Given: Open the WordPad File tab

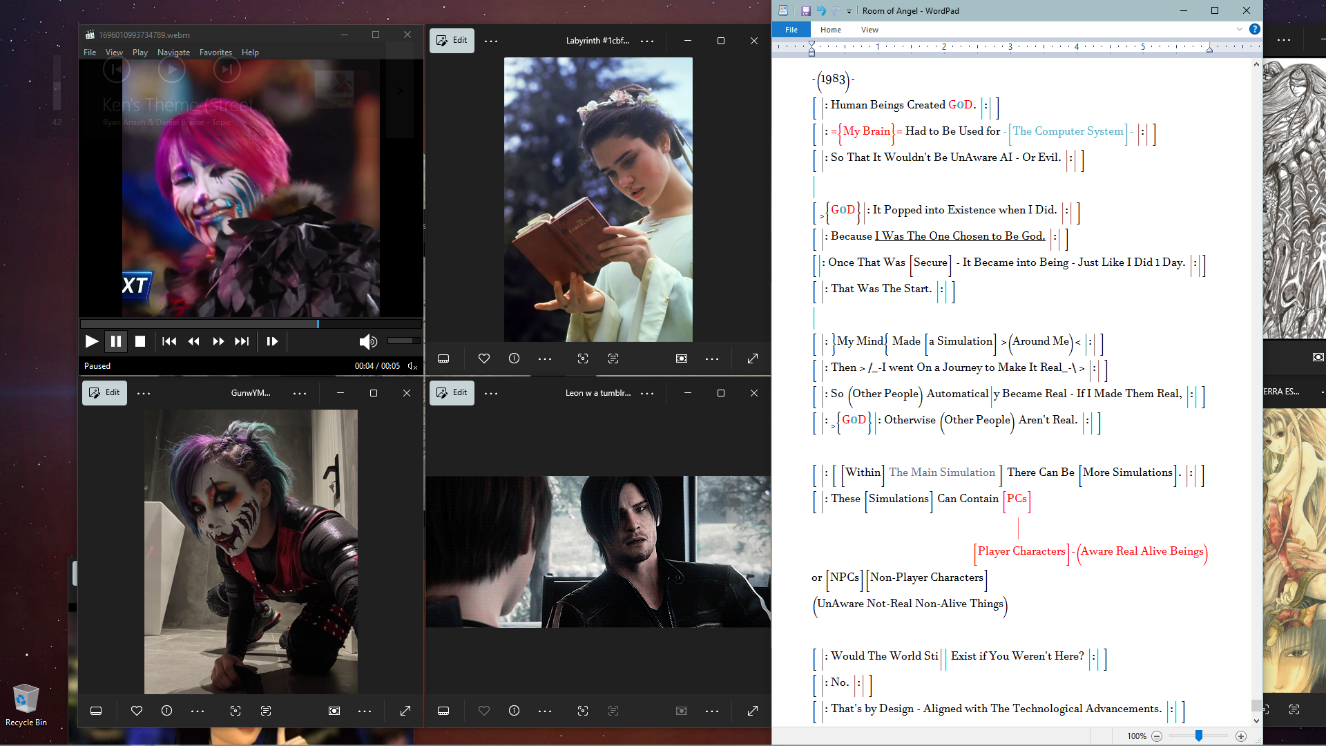Looking at the screenshot, I should point(791,30).
